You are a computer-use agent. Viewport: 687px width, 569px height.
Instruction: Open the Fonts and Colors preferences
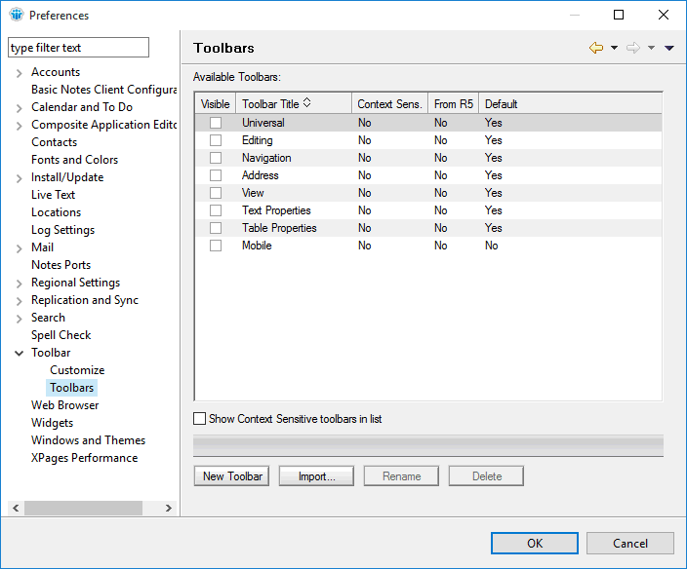[74, 160]
